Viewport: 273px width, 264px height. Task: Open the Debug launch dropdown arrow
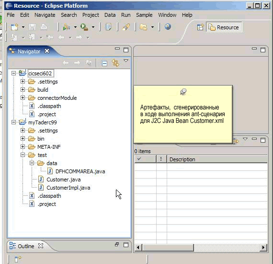coord(75,27)
